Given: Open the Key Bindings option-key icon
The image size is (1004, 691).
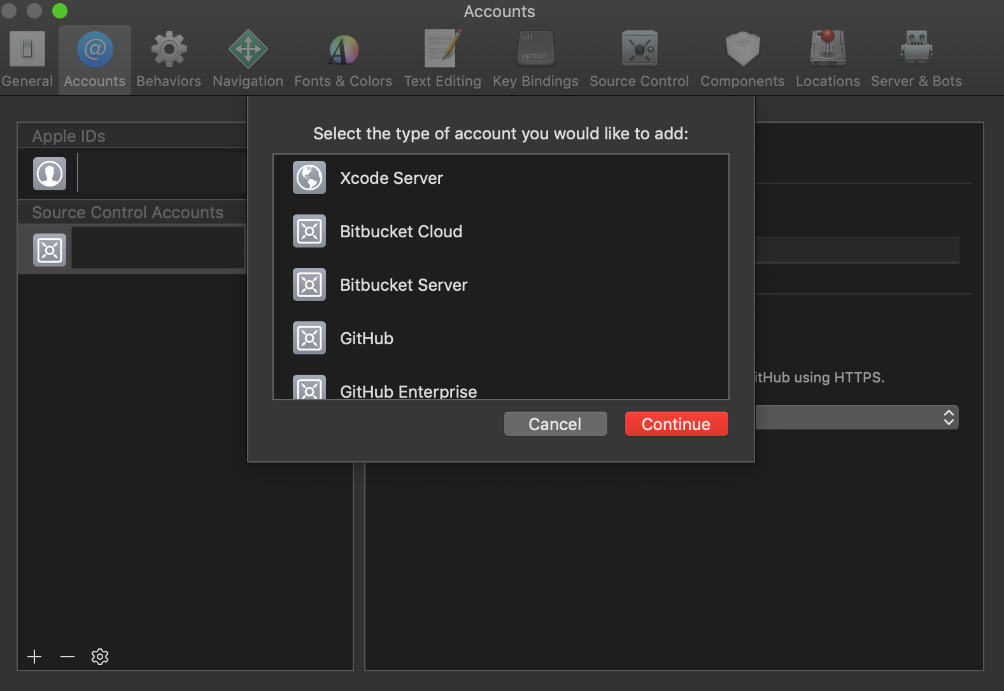Looking at the screenshot, I should click(x=535, y=48).
